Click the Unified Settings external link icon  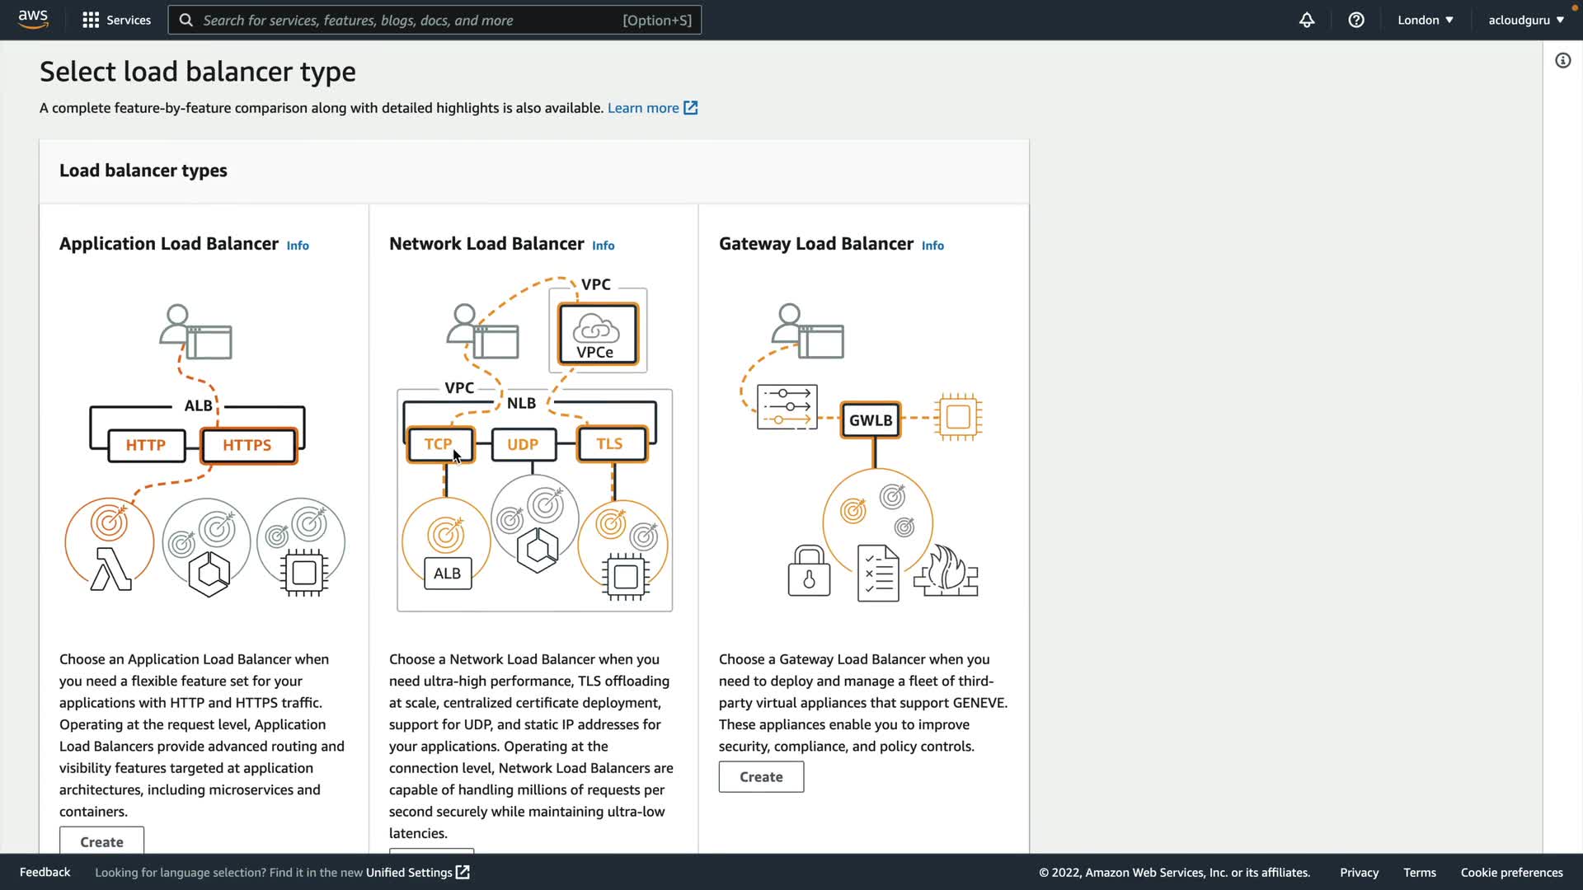pos(463,872)
